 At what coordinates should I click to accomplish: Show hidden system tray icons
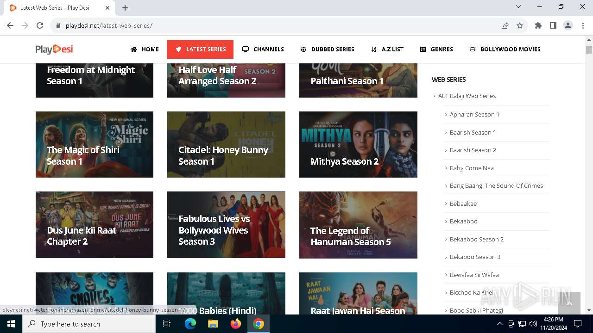click(499, 324)
